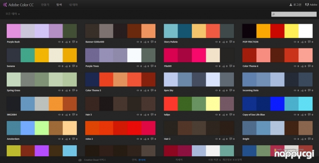Open the Create tab in top navigation
This screenshot has width=319, height=163.
(x=45, y=4)
